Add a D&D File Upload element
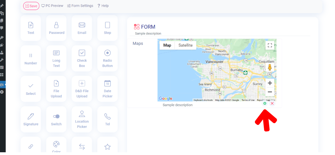The image size is (335, 155). (82, 89)
